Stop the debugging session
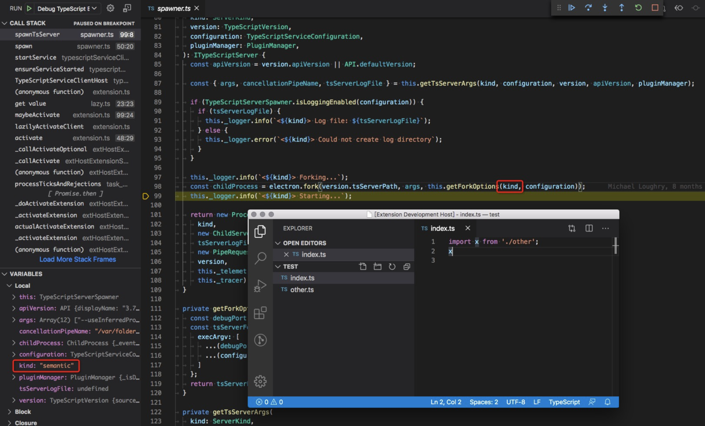Screen dimensions: 705x426 pos(655,8)
